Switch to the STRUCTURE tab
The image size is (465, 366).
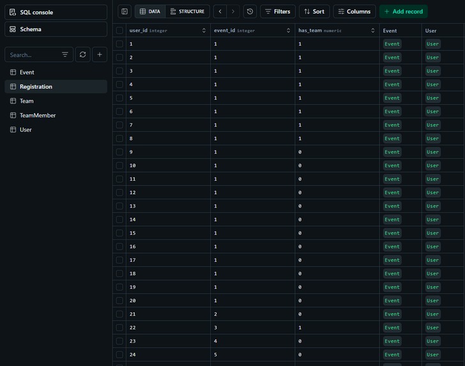coord(187,11)
